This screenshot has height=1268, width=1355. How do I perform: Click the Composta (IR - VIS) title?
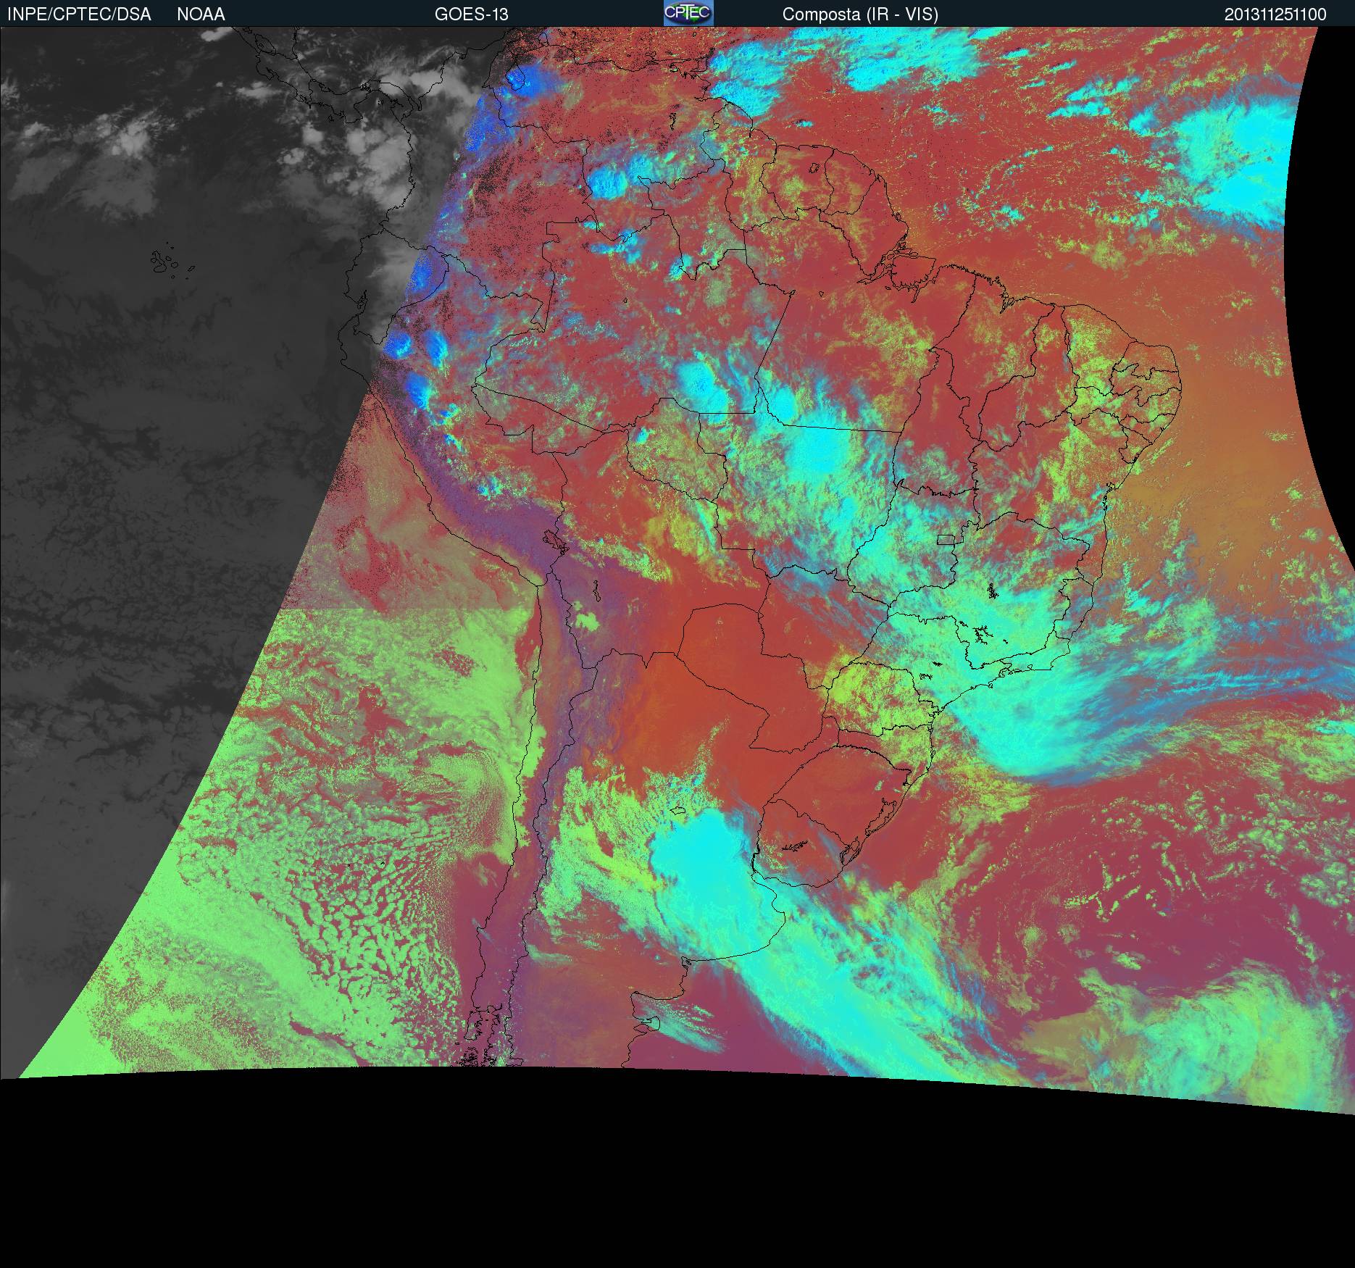860,14
